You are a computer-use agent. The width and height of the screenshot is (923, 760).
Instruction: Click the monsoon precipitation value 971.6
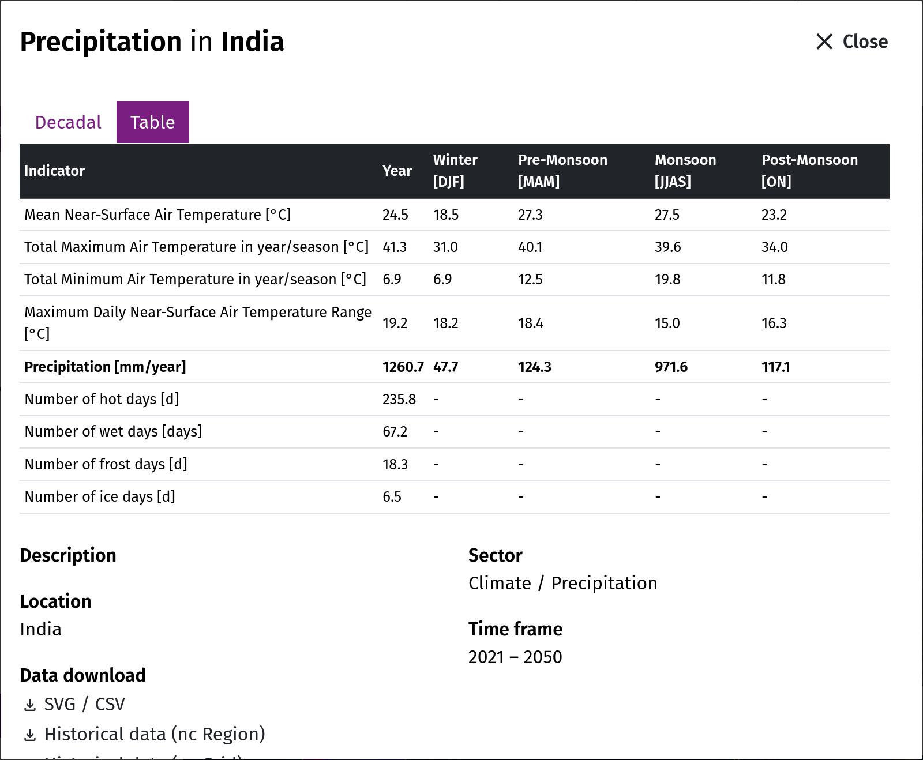(671, 367)
